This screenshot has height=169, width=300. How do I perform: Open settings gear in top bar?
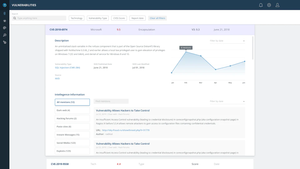coord(269,5)
